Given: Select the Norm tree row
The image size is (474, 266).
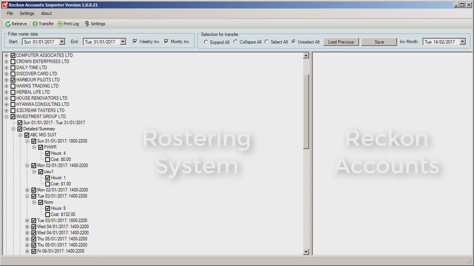Looking at the screenshot, I should tap(49, 202).
